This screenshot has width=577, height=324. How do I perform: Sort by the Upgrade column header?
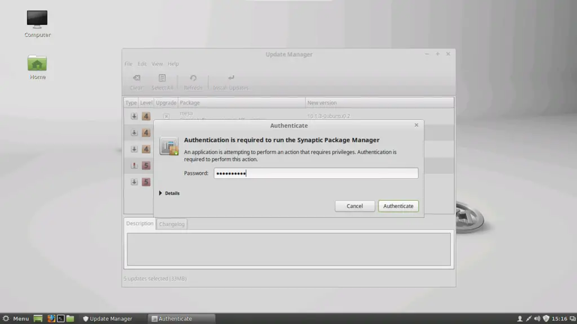(166, 103)
